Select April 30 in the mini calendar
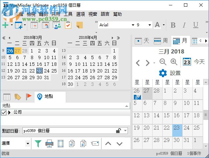This screenshot has height=158, width=209. (x=70, y=84)
